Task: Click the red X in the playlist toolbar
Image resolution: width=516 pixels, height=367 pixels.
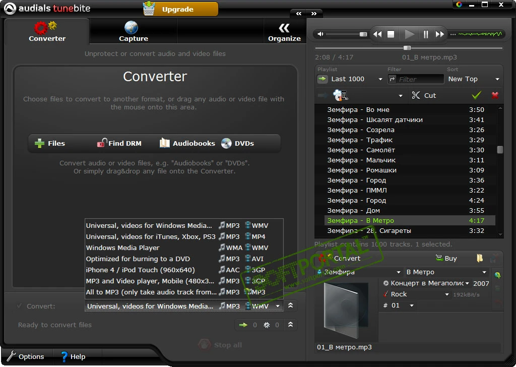Action: (495, 95)
